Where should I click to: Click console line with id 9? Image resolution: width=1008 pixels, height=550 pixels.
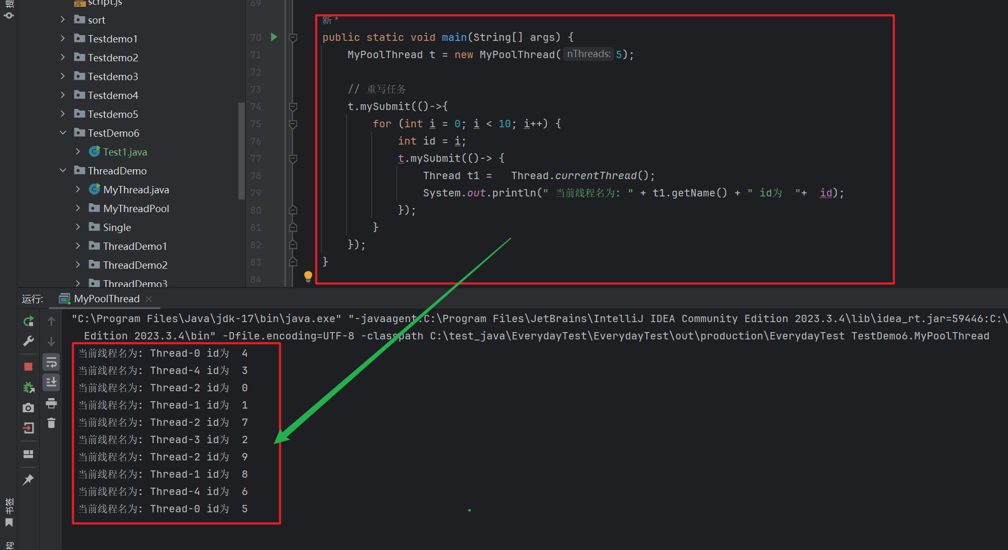(163, 457)
